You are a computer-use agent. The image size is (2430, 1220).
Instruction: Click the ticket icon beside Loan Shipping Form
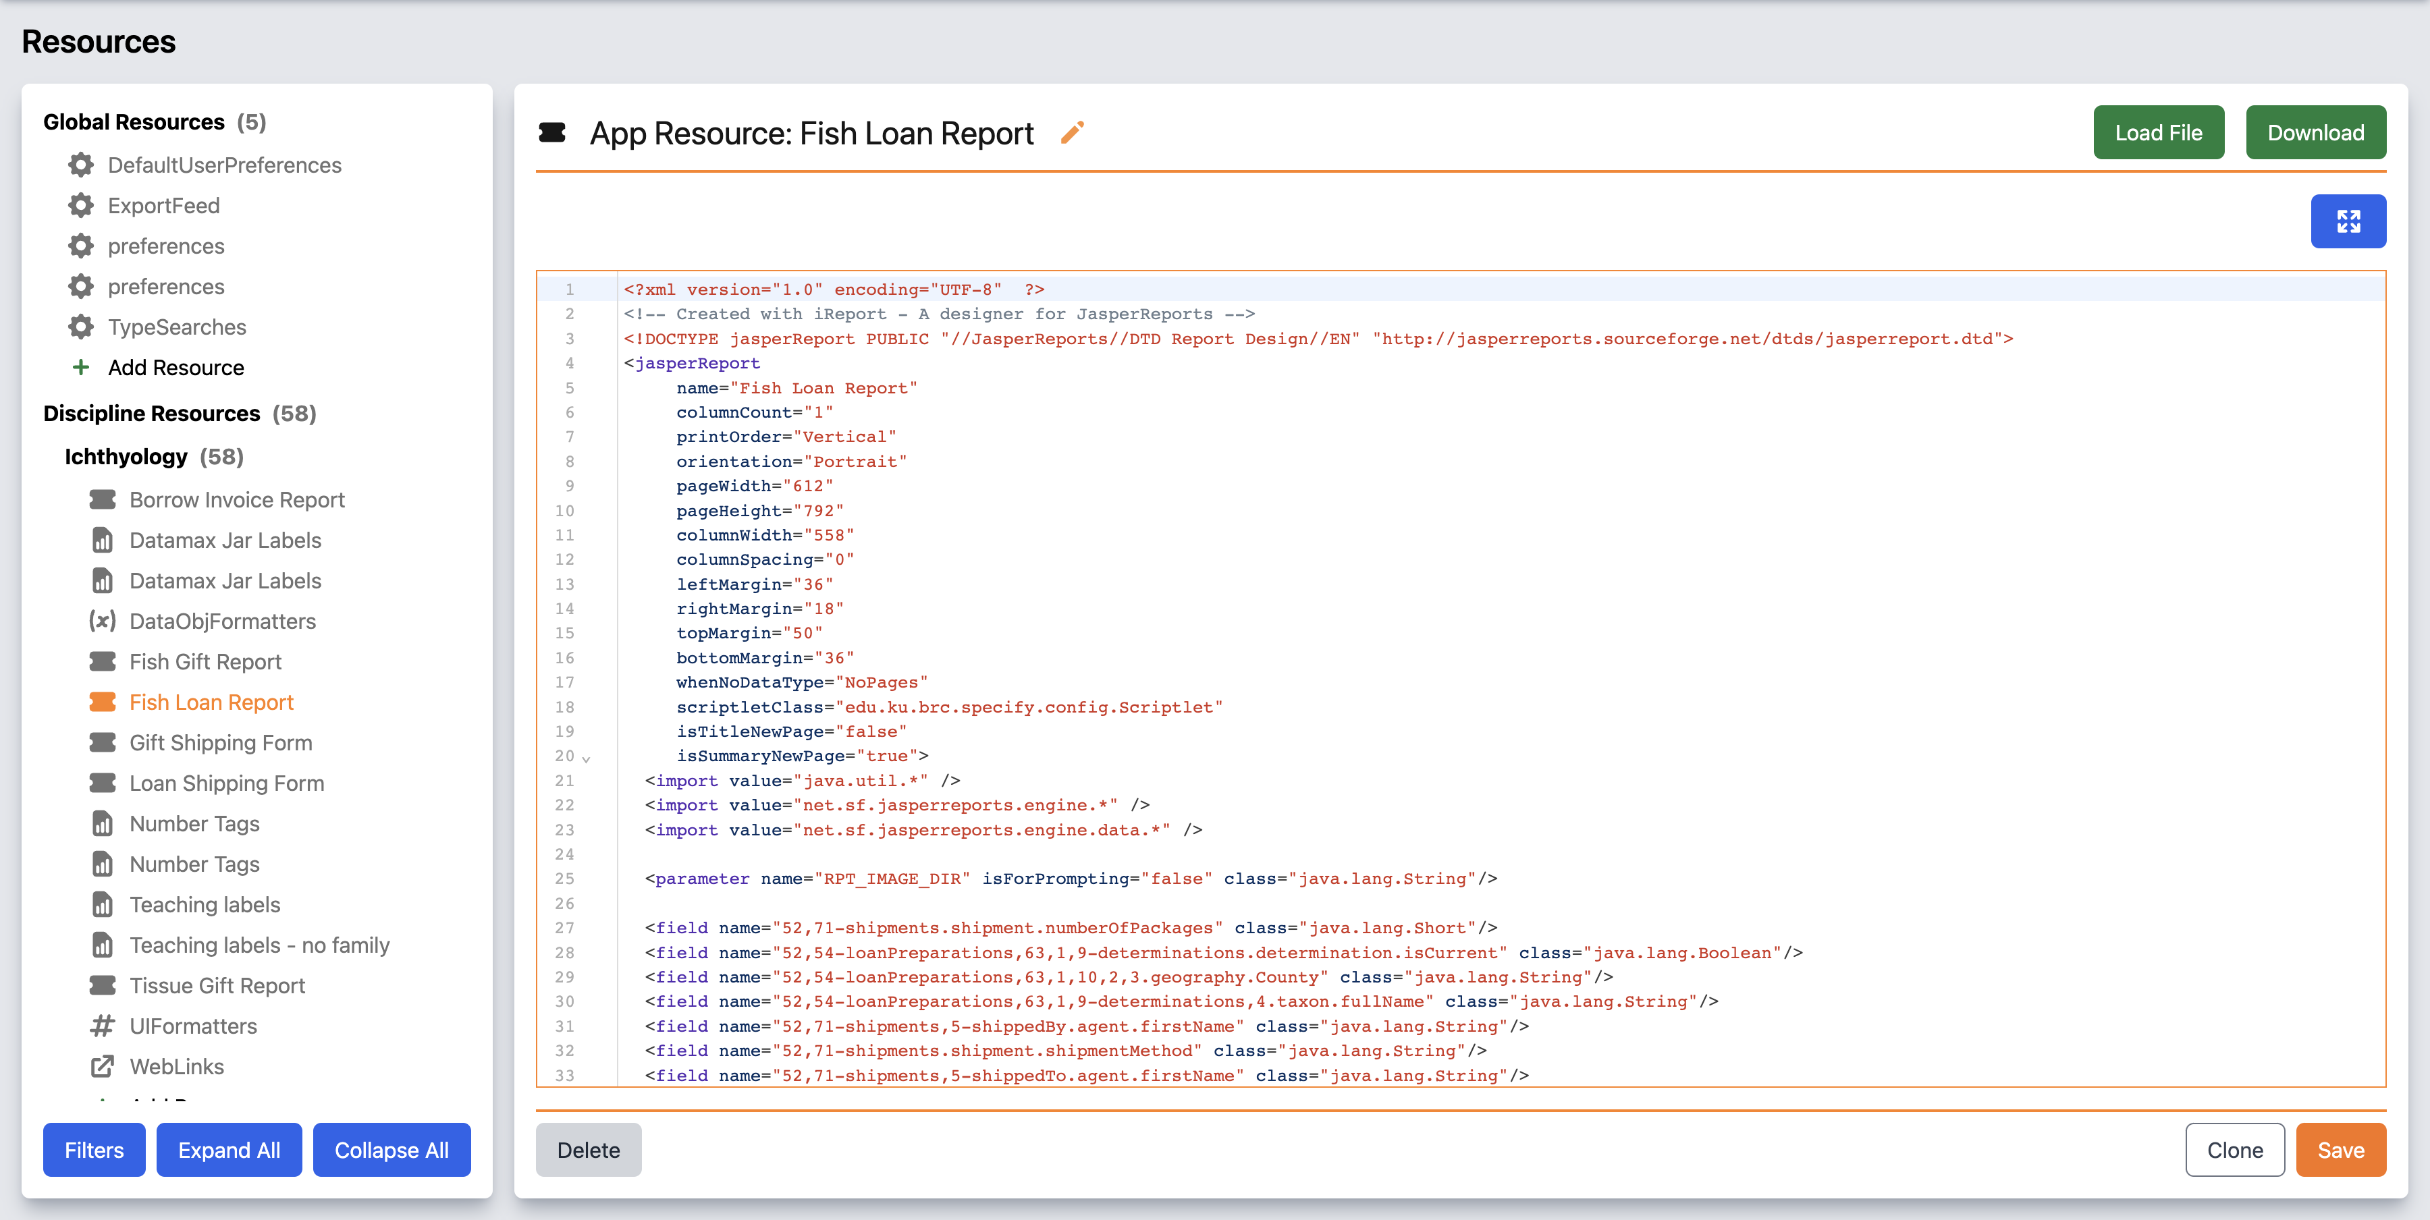pos(103,783)
